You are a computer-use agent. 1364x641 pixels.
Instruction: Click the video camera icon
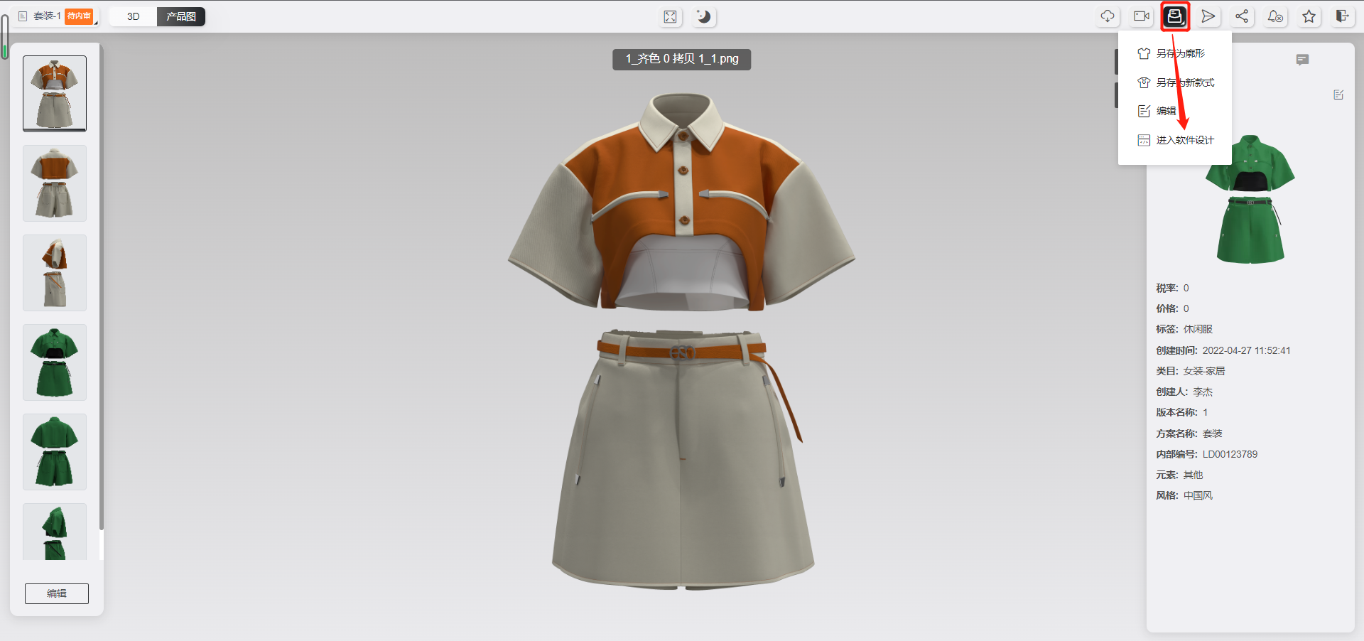pos(1141,16)
